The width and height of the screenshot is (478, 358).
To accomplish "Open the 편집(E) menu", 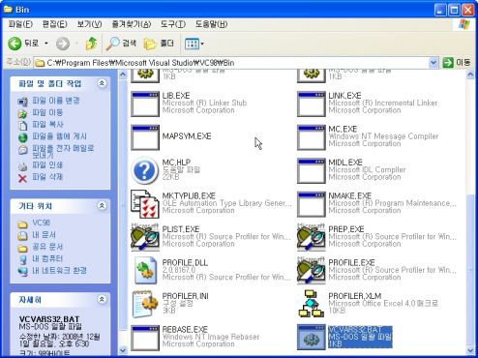I will pos(55,24).
